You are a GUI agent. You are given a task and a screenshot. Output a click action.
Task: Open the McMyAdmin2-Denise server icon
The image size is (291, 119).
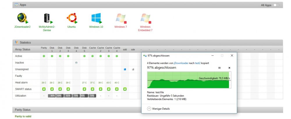47,18
